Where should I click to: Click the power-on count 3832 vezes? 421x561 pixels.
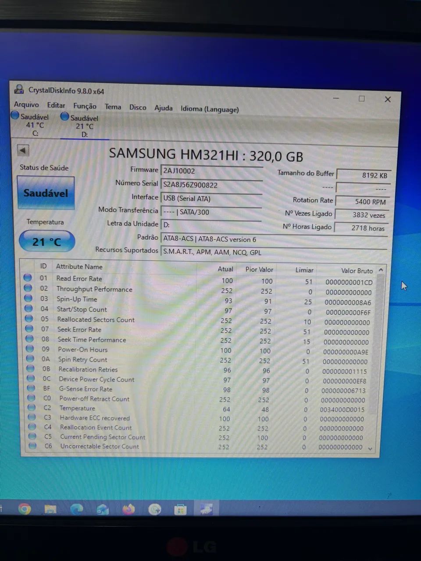coord(362,215)
